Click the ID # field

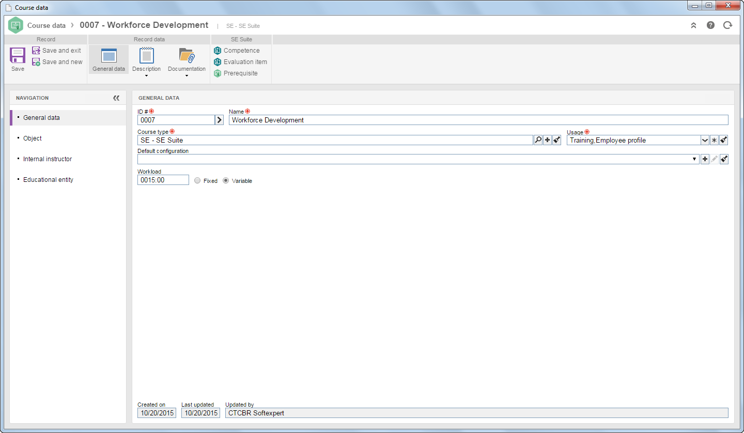(176, 120)
